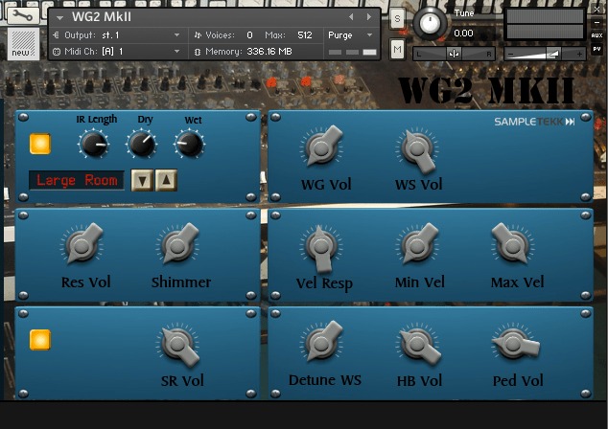Viewport: 608px width, 429px height.
Task: Click the Large Room preset display
Action: click(x=77, y=180)
